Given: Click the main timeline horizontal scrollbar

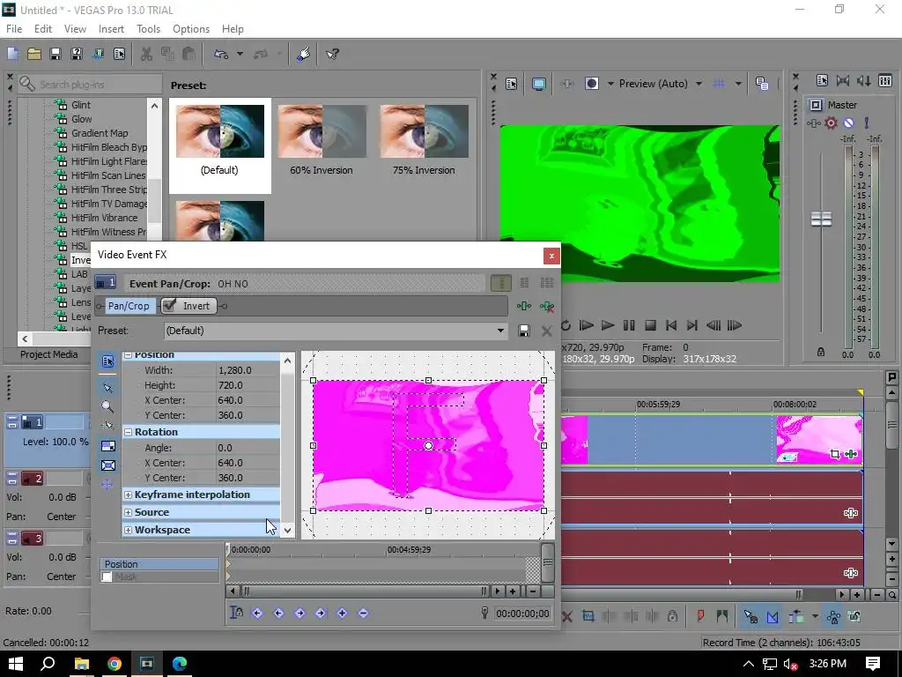Looking at the screenshot, I should click(682, 595).
